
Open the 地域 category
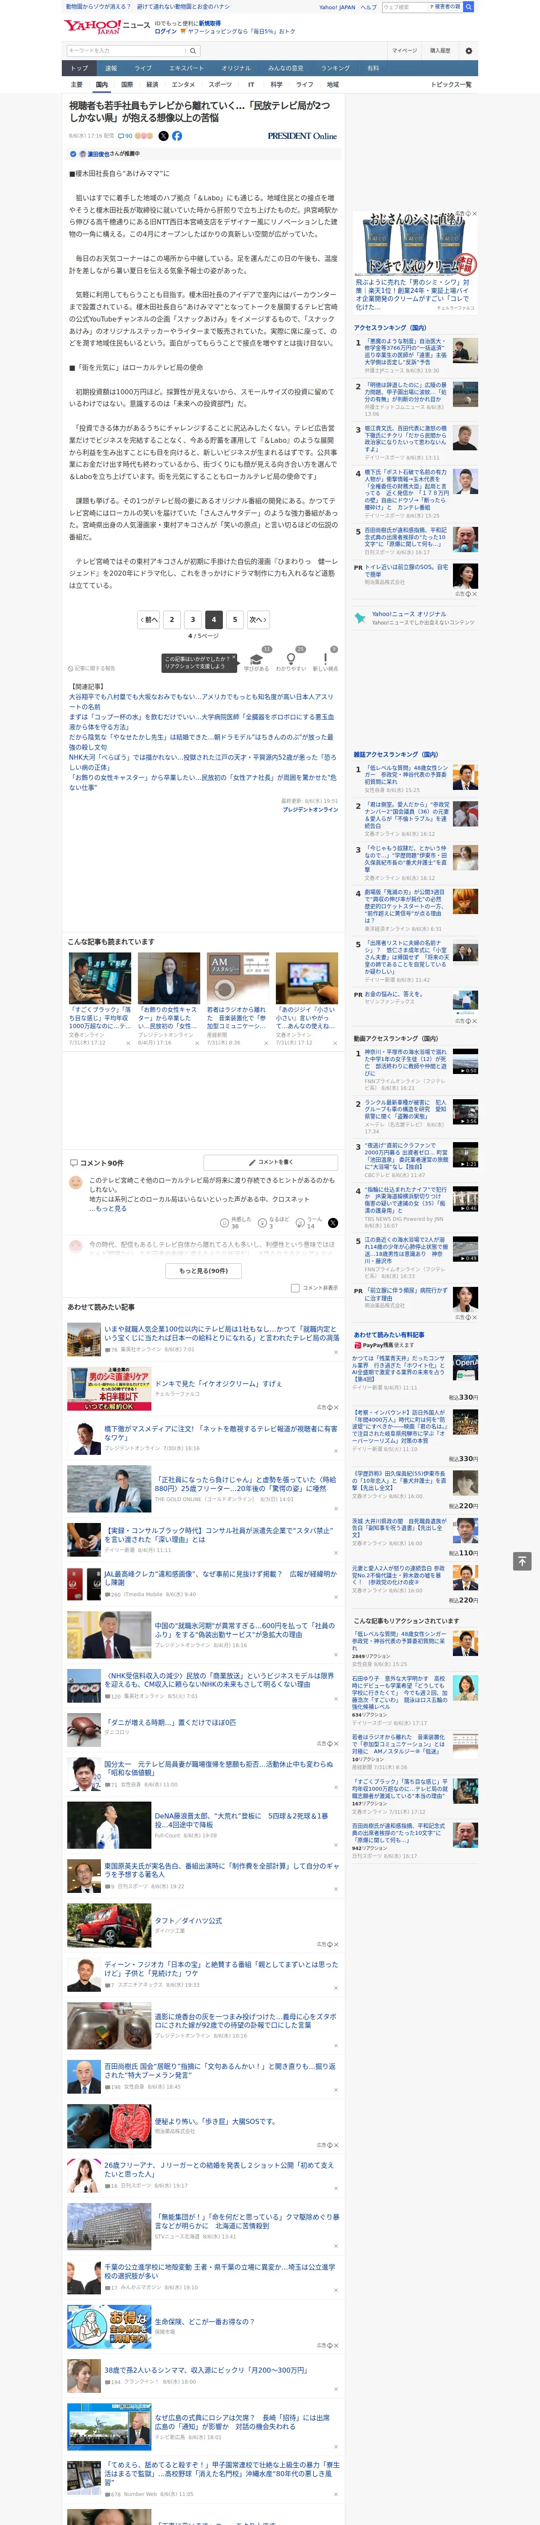(333, 84)
